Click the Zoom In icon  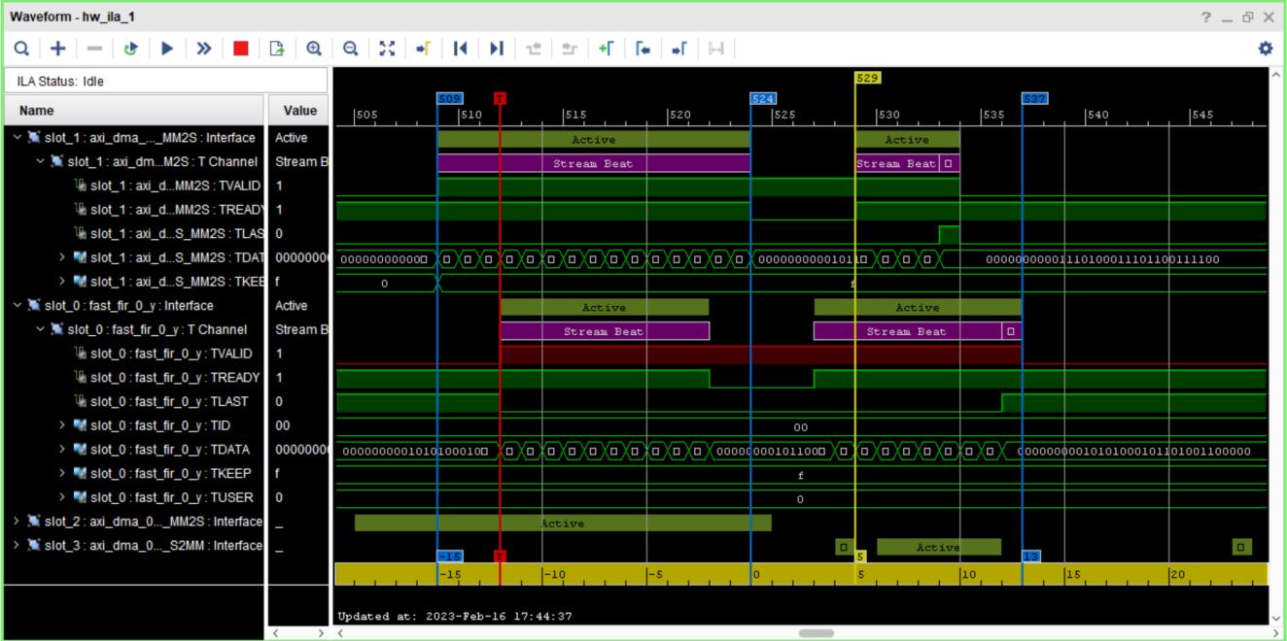coord(314,48)
